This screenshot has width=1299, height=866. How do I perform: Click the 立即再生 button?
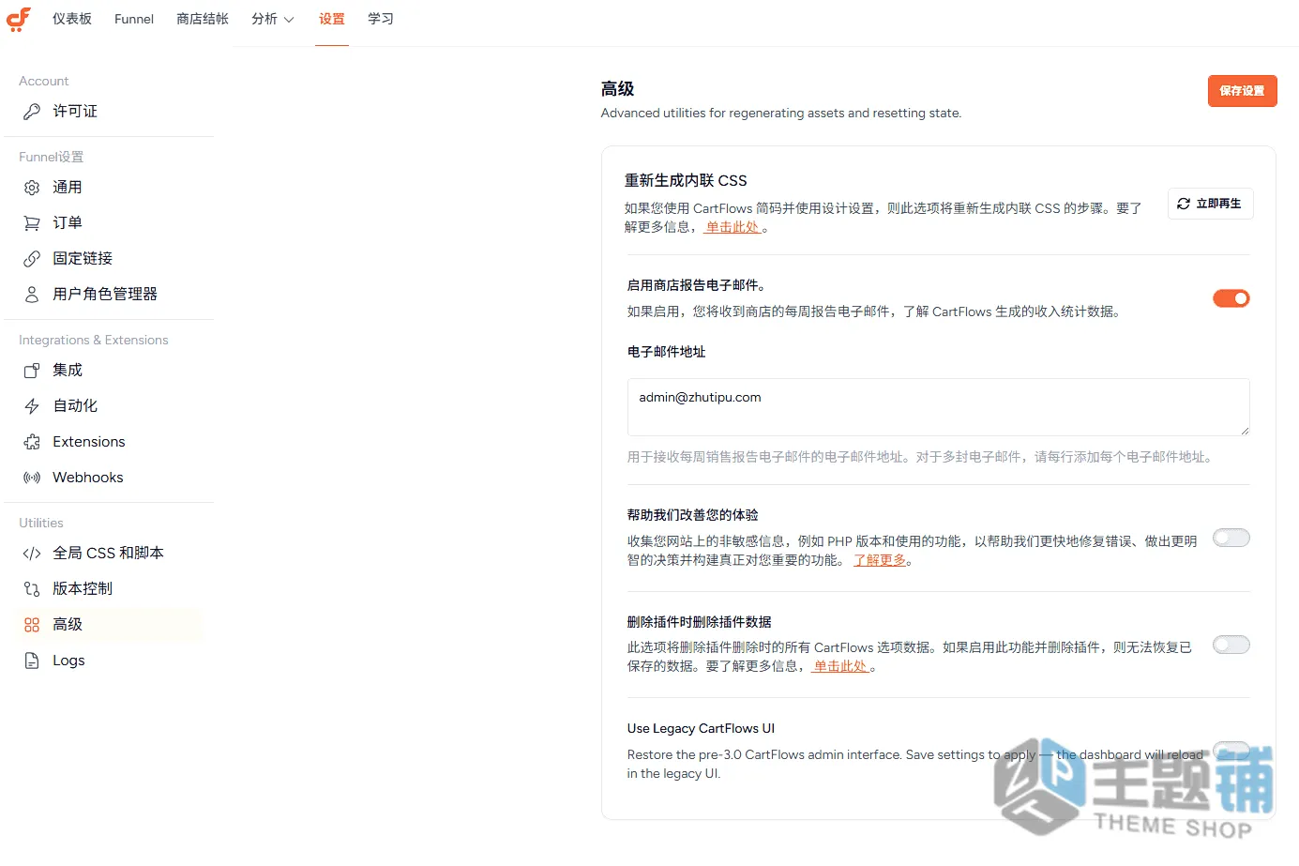(1210, 204)
